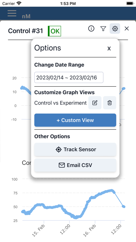Click the crosshair icon on Track Sensor
The image size is (136, 242).
pyautogui.click(x=59, y=150)
